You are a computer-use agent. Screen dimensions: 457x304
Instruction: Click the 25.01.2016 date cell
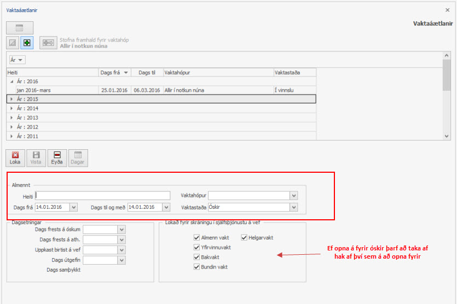[114, 90]
